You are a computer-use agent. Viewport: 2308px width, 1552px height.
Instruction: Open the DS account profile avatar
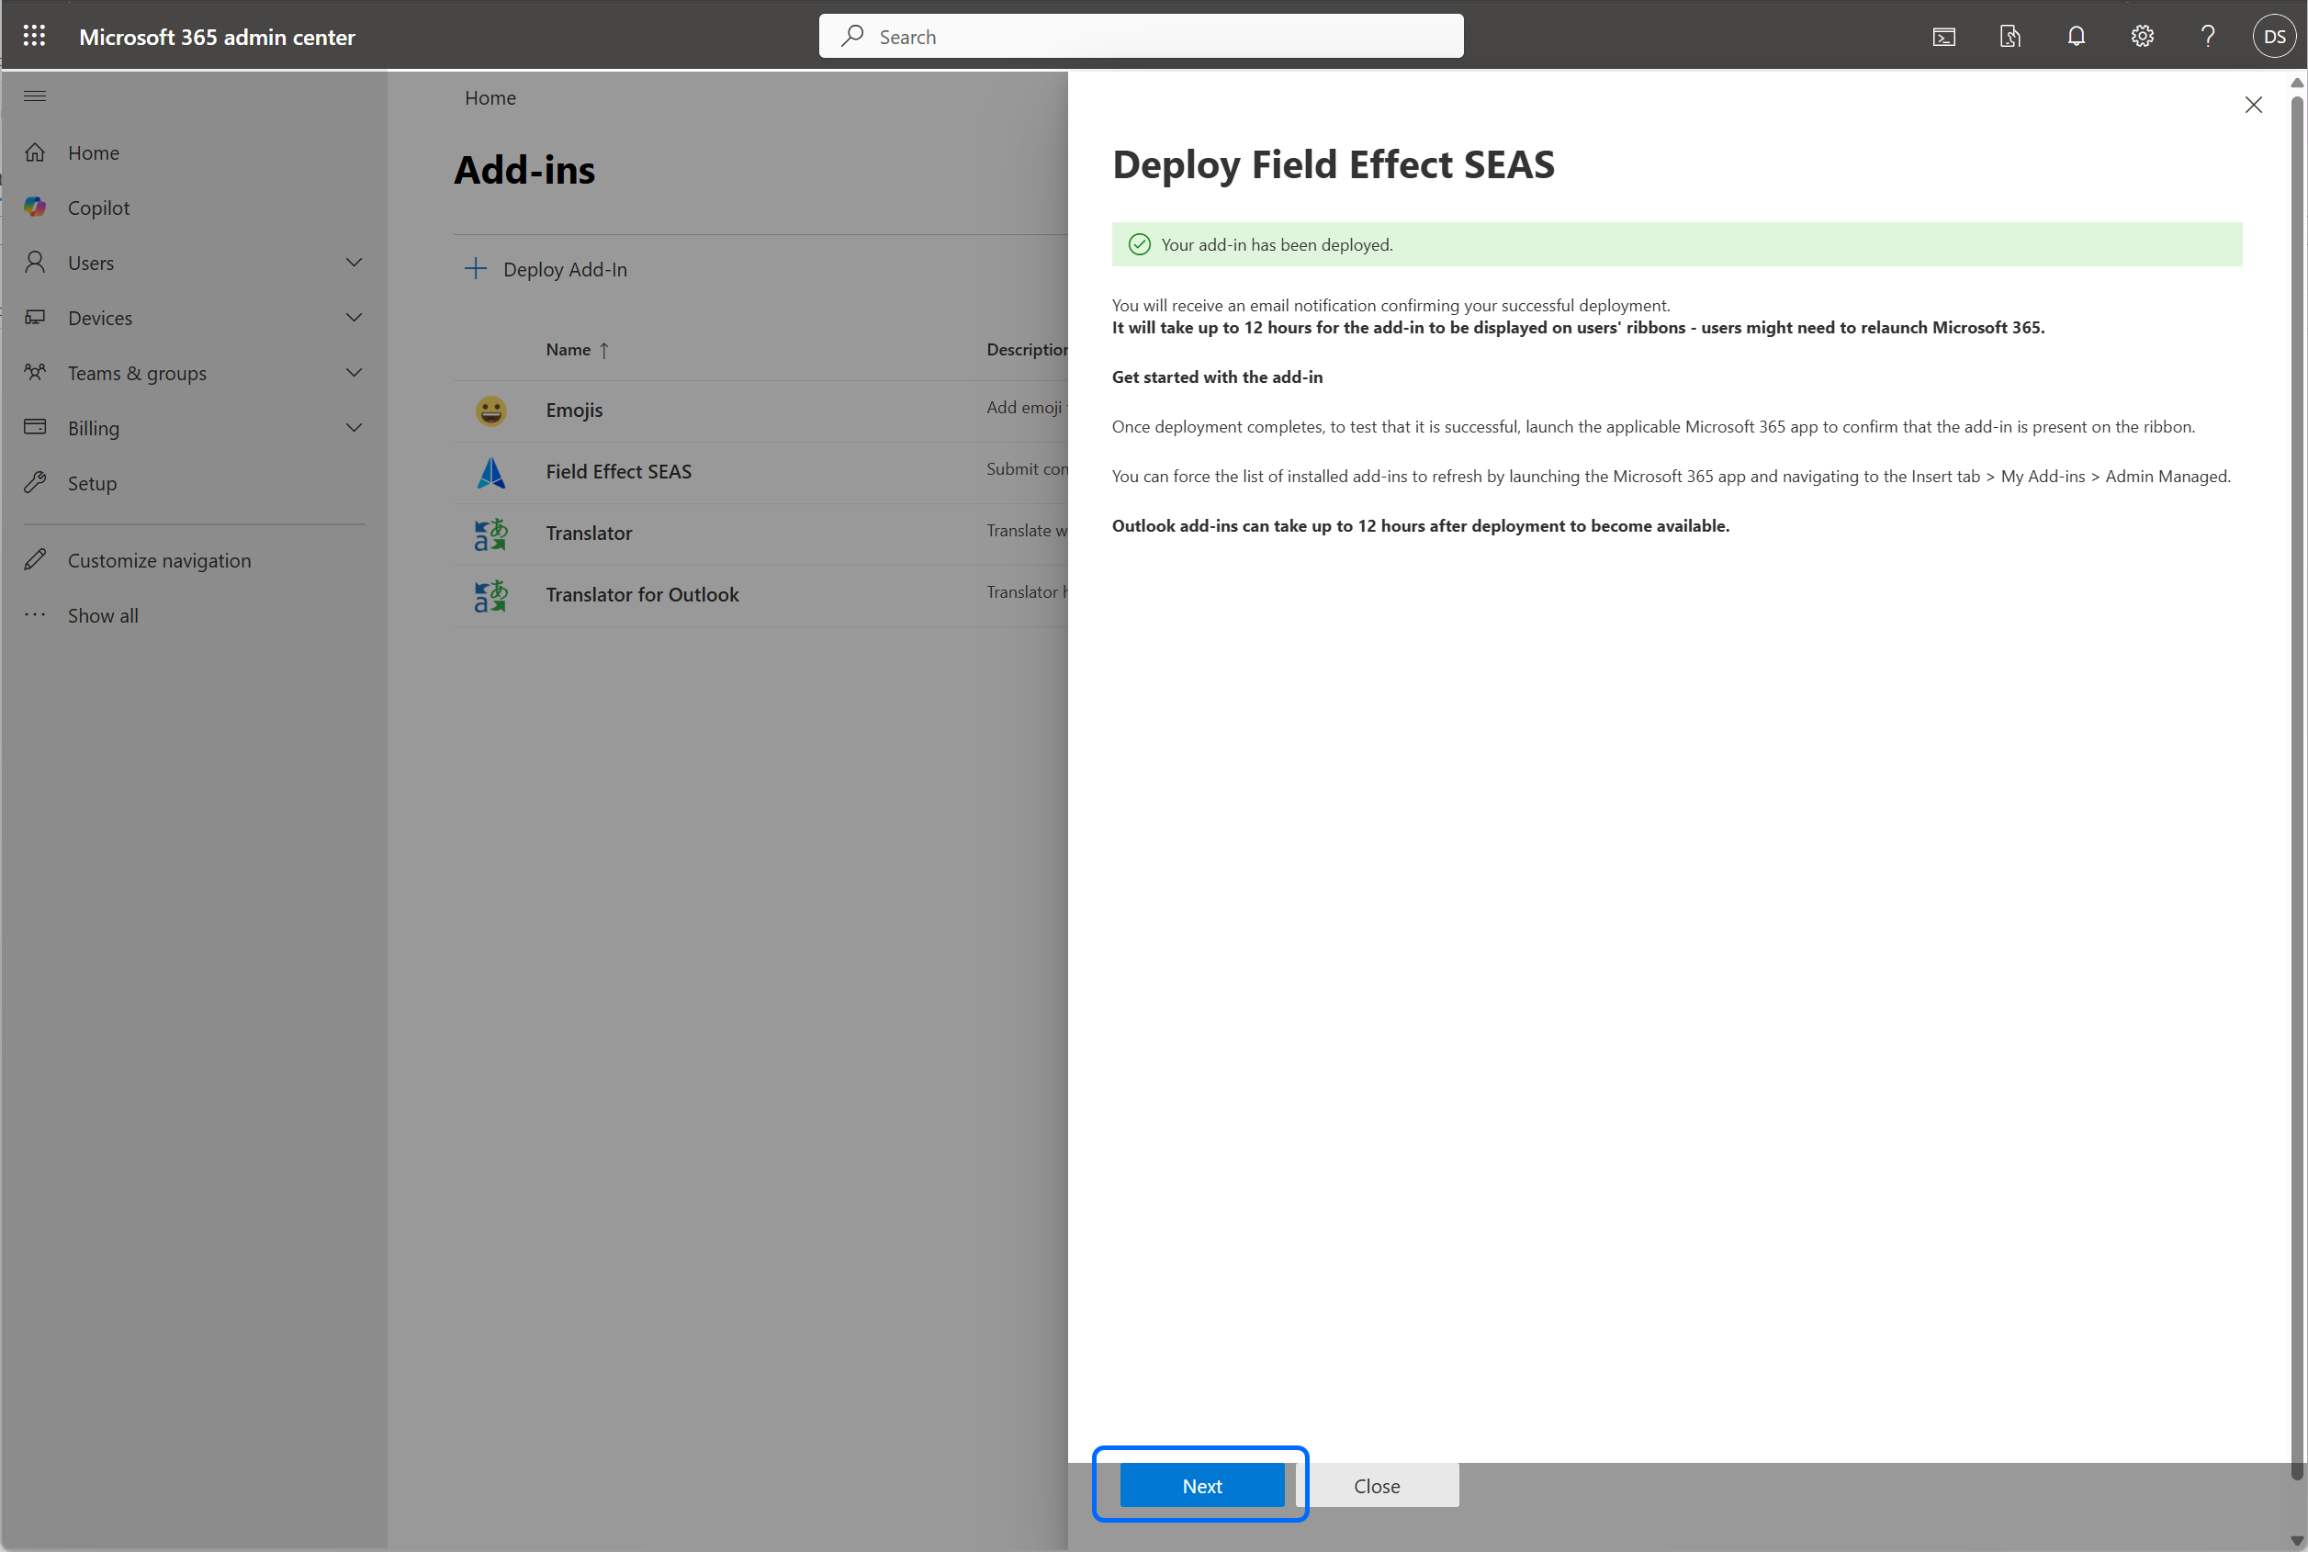tap(2273, 37)
